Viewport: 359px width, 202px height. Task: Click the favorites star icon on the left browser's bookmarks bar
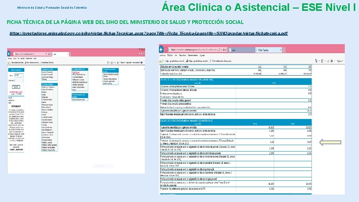click(9, 62)
